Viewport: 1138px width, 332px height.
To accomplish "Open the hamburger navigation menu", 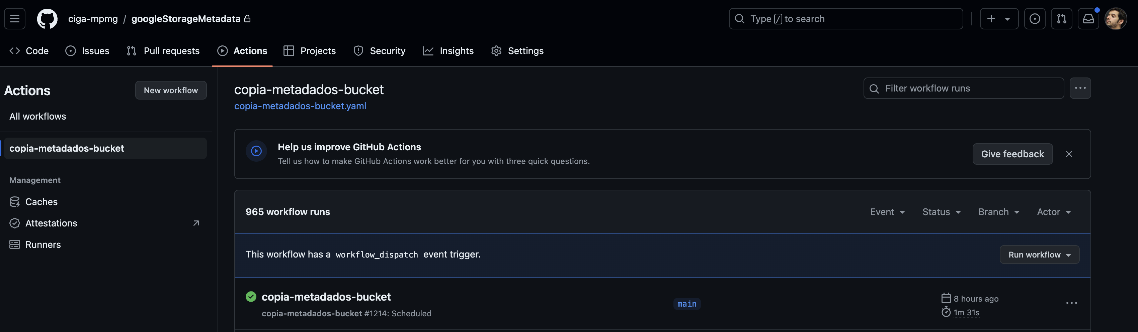I will point(15,18).
